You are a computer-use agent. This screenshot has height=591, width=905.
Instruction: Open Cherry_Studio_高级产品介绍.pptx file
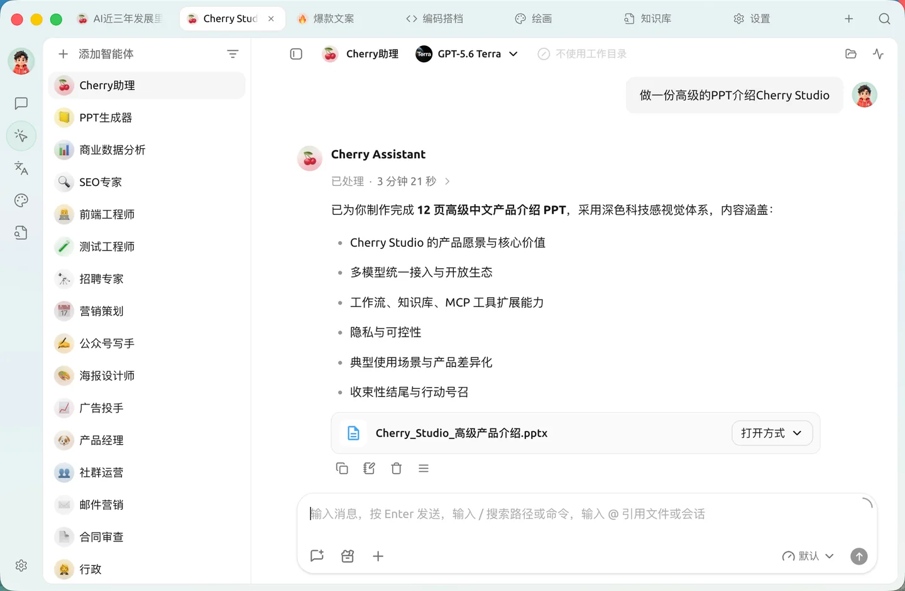[x=461, y=433]
